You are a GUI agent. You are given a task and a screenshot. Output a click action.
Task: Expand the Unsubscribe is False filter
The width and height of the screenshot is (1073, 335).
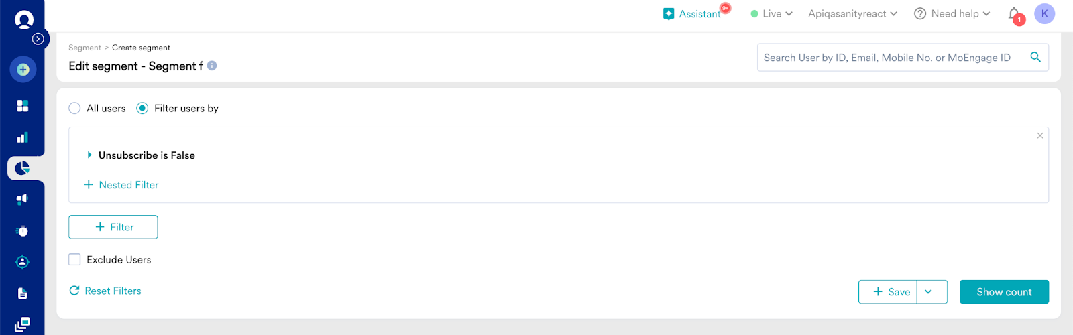[x=89, y=155]
